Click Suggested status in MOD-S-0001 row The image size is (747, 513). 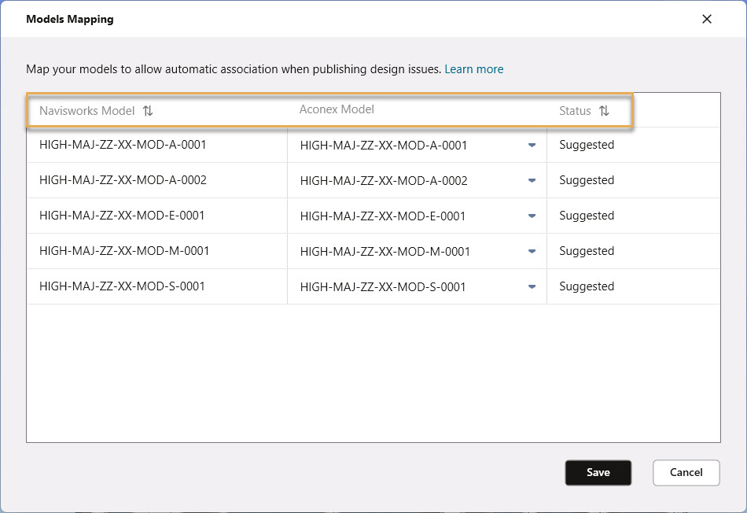coord(587,286)
